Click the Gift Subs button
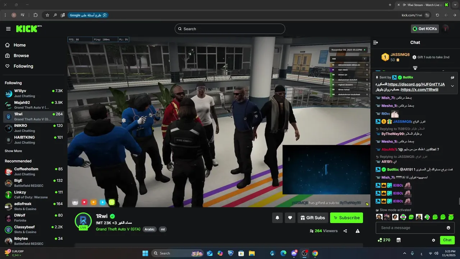Viewport: 460px width, 259px height. [x=313, y=218]
